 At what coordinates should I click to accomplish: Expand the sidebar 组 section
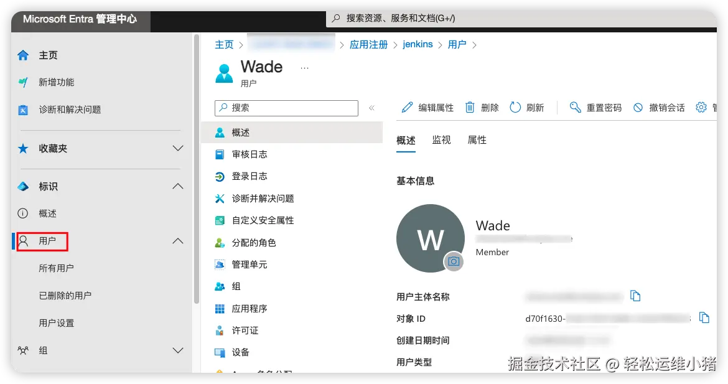178,350
